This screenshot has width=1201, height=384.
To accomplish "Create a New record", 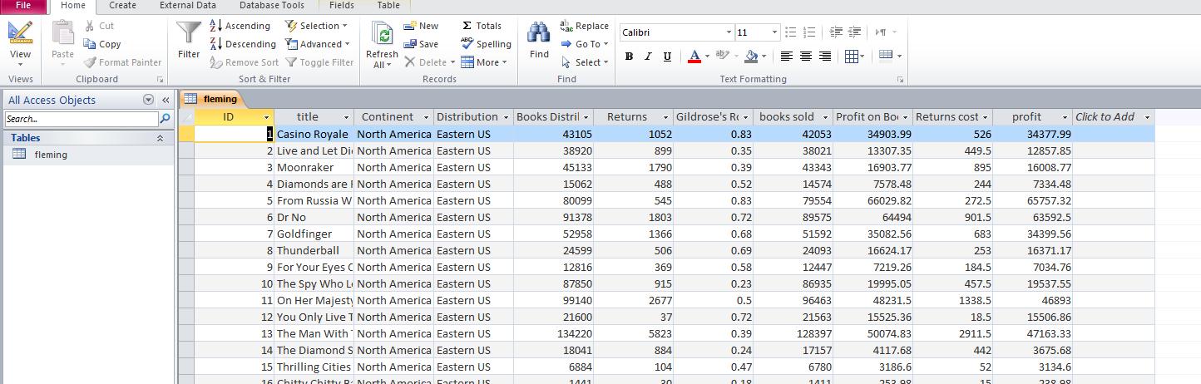I will 421,26.
